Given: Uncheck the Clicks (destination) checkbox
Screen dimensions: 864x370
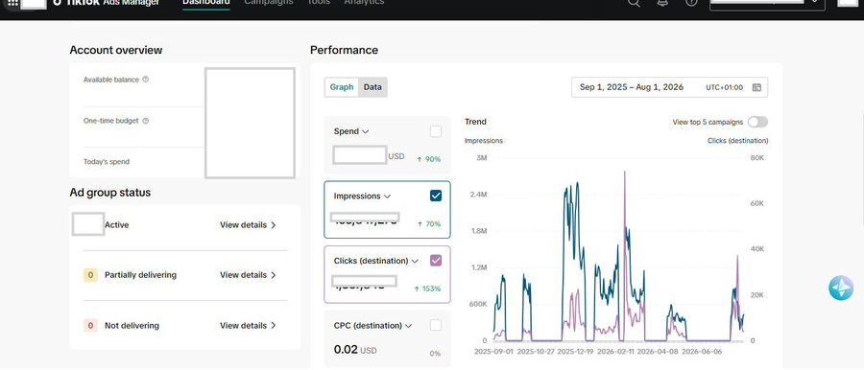Looking at the screenshot, I should click(x=435, y=261).
